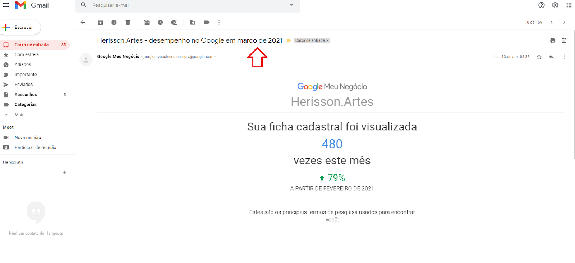The height and width of the screenshot is (263, 575).
Task: Open Importante folder
Action: click(x=35, y=75)
